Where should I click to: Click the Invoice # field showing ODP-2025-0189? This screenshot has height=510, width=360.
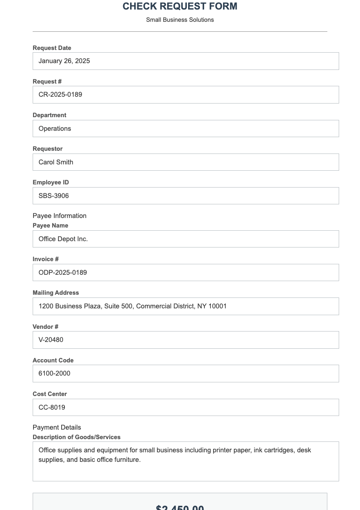pos(186,272)
